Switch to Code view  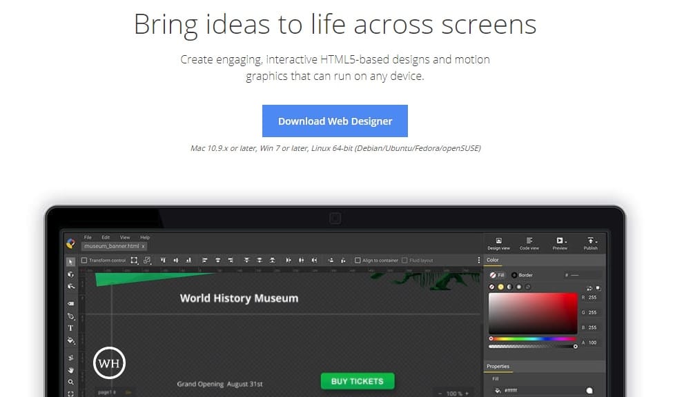(529, 243)
